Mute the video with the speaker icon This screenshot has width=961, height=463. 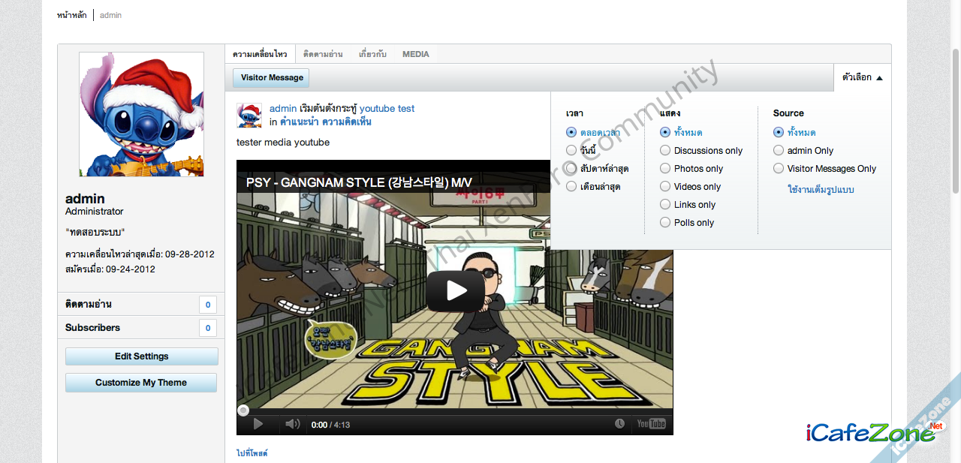click(x=292, y=424)
